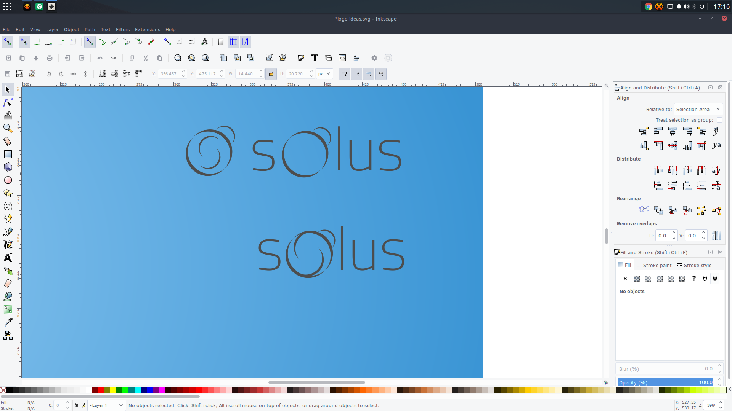The width and height of the screenshot is (732, 411).
Task: Select the Text tool in toolbox
Action: tap(8, 258)
